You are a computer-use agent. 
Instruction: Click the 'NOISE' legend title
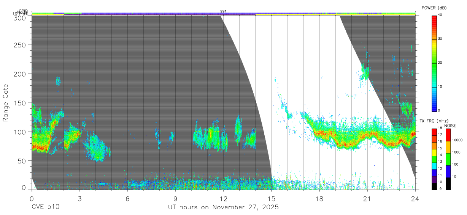click(451, 126)
